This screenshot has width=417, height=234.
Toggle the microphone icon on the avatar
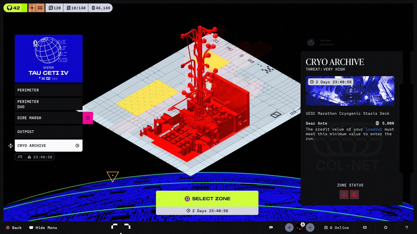303,224
